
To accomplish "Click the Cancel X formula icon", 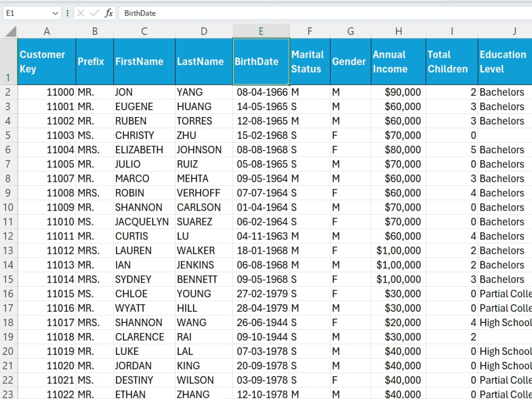I will (81, 13).
